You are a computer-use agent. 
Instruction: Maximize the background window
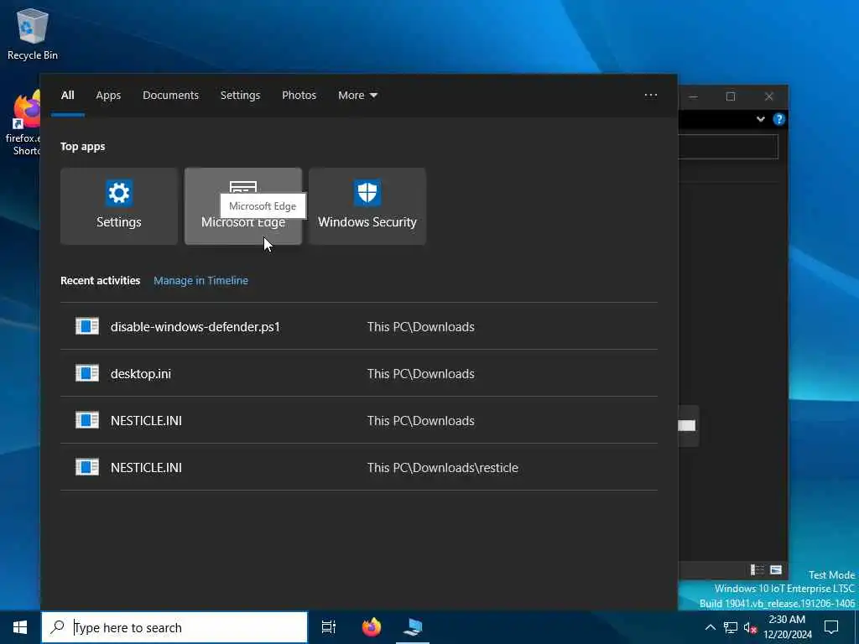point(731,97)
